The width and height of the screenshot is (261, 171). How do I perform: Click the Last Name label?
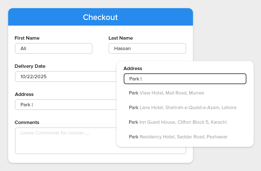(121, 38)
